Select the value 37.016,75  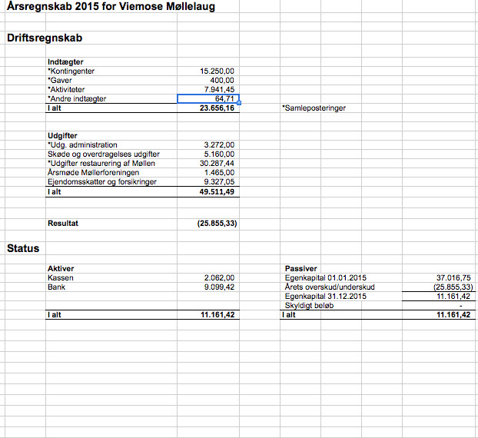[x=453, y=277]
